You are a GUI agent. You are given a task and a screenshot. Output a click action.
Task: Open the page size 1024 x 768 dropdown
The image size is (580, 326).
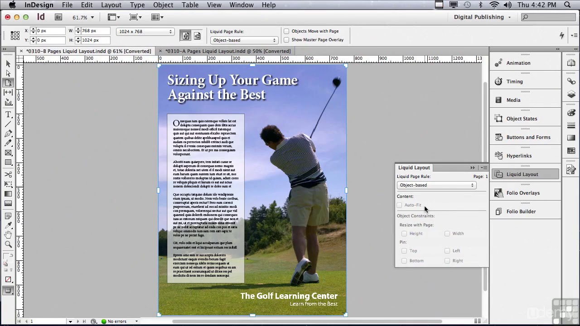[145, 32]
